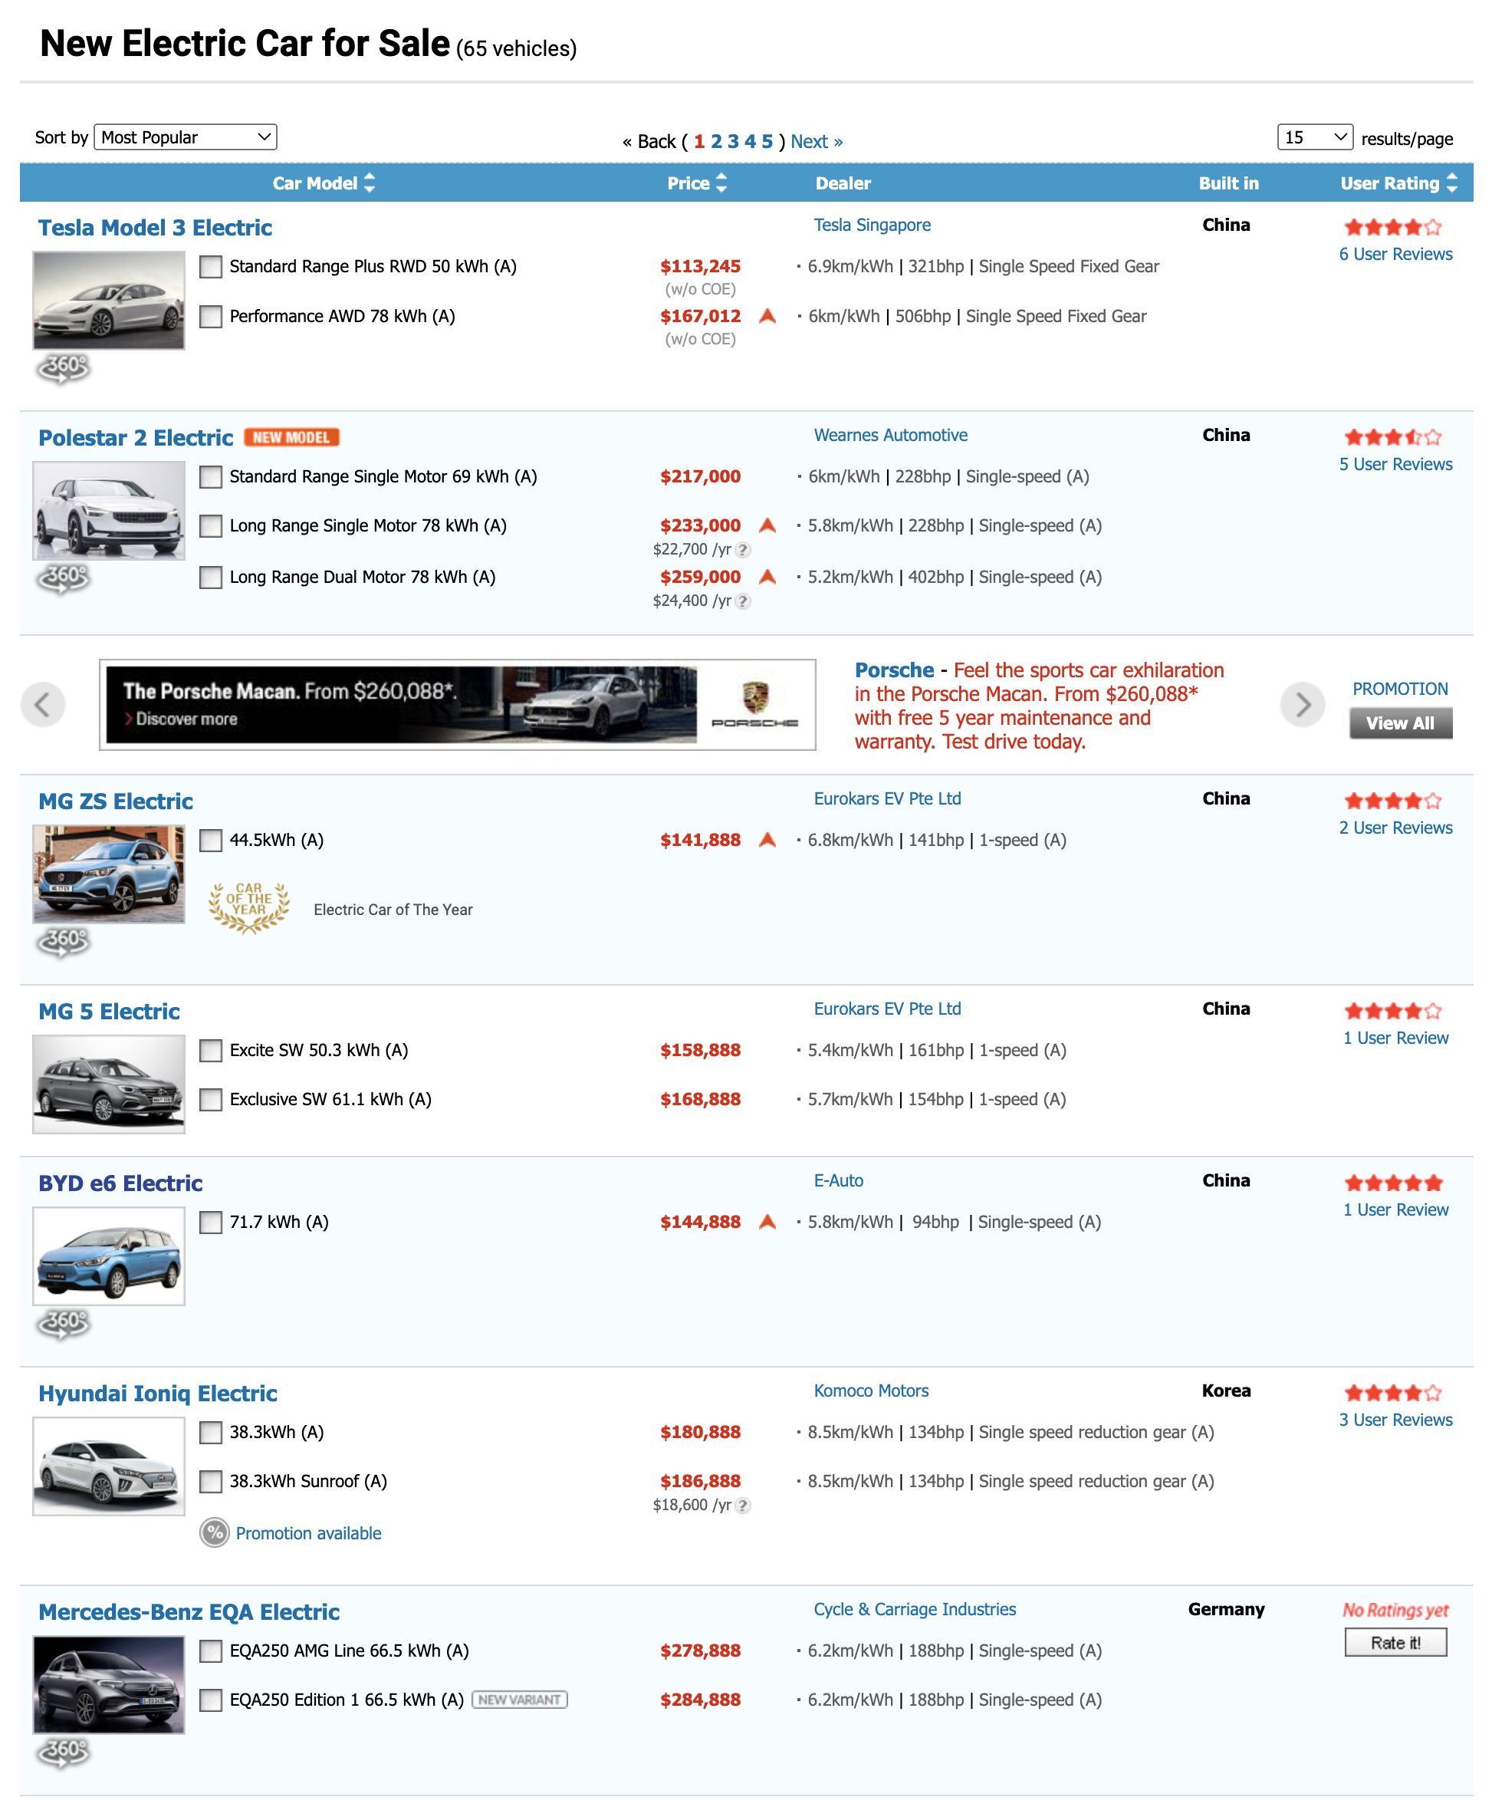Open the Sort by Most Popular dropdown

coord(185,137)
